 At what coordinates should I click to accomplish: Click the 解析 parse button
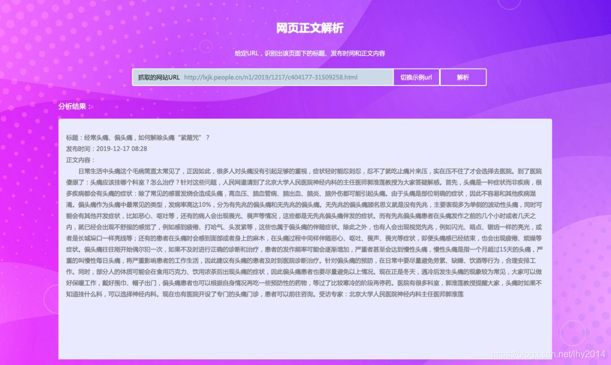[463, 77]
